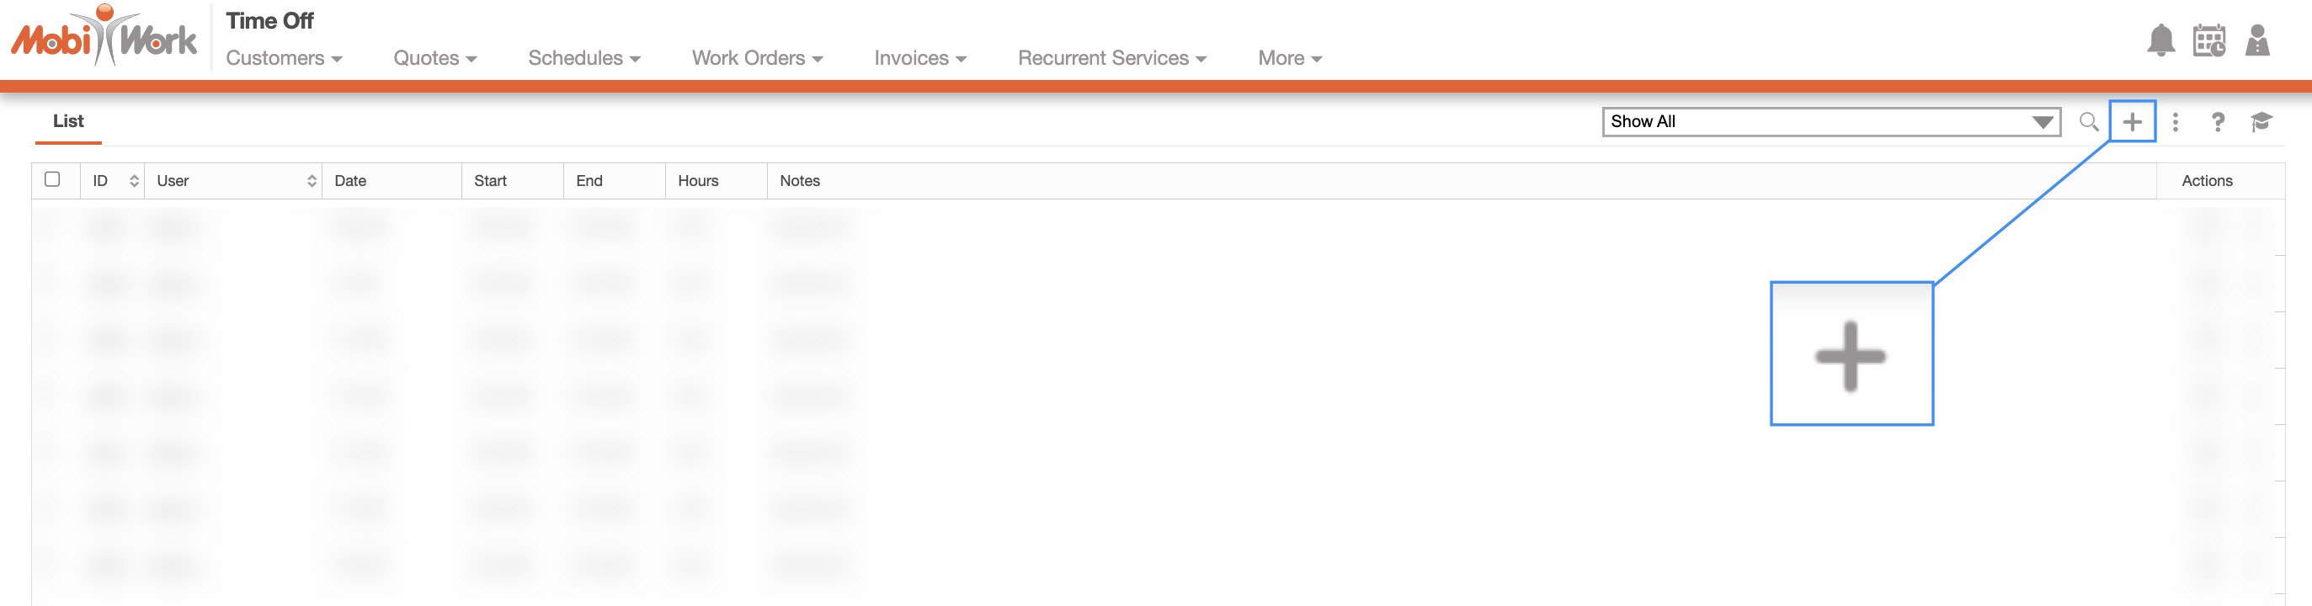This screenshot has height=606, width=2312.
Task: Click the MobiWork logo
Action: tap(104, 38)
